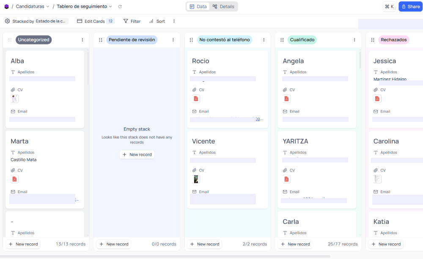The image size is (423, 259).
Task: Select the Cualificado green stack label
Action: [302, 40]
